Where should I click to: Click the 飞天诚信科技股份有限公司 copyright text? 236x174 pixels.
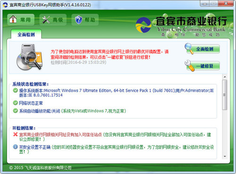pyautogui.click(x=41, y=168)
